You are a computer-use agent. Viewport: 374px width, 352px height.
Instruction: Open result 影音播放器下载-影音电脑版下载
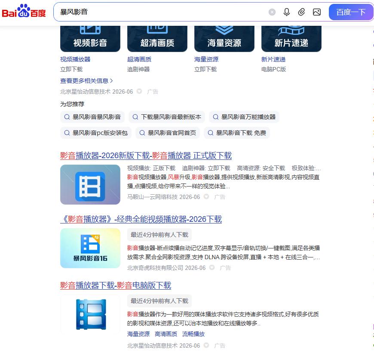coord(116,285)
